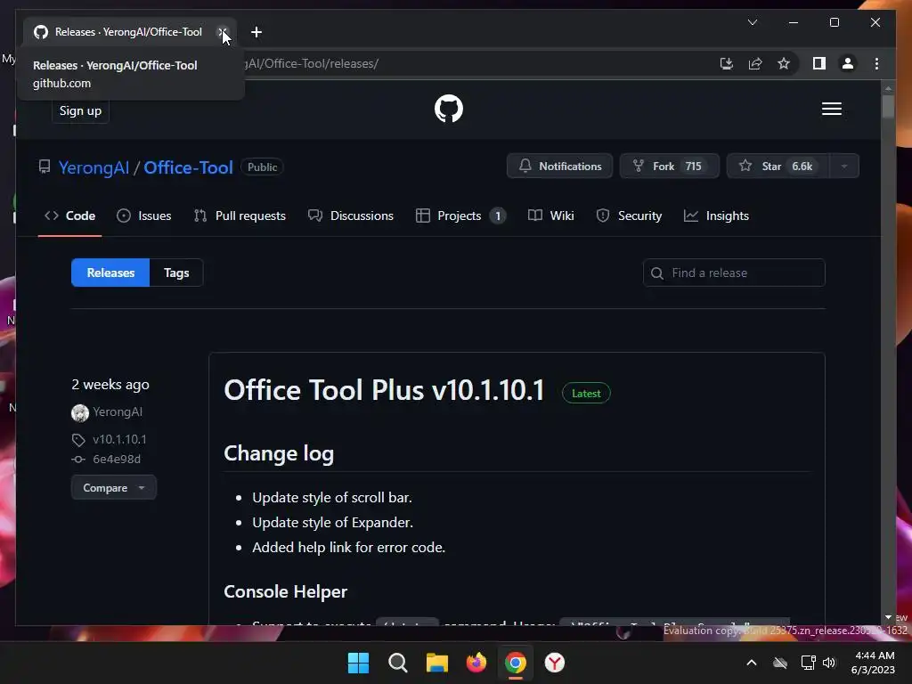This screenshot has width=912, height=684.
Task: Open the Wiki tab
Action: coord(550,216)
